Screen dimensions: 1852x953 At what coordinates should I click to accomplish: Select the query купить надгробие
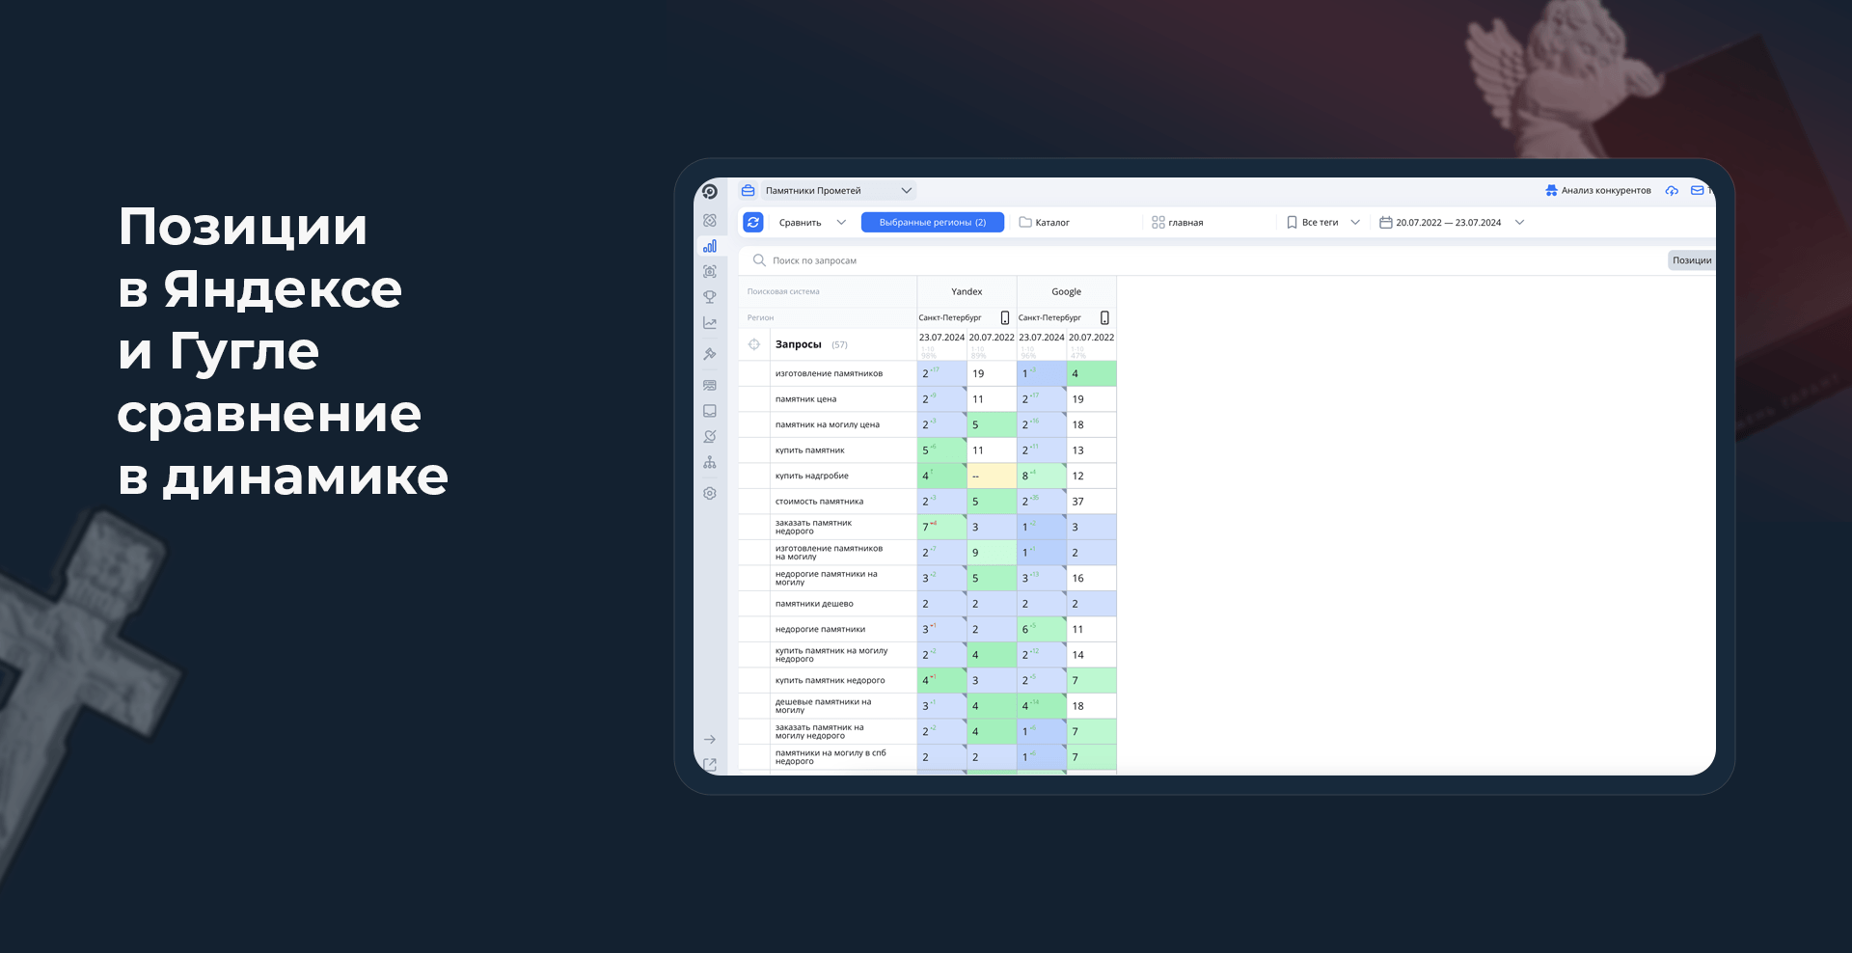[812, 476]
